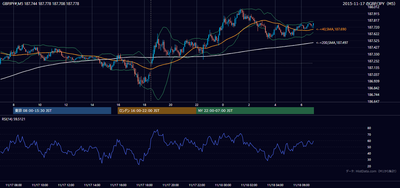The image size is (400, 188).
Task: Click the 188.012 price axis label
Action: [x=373, y=7]
